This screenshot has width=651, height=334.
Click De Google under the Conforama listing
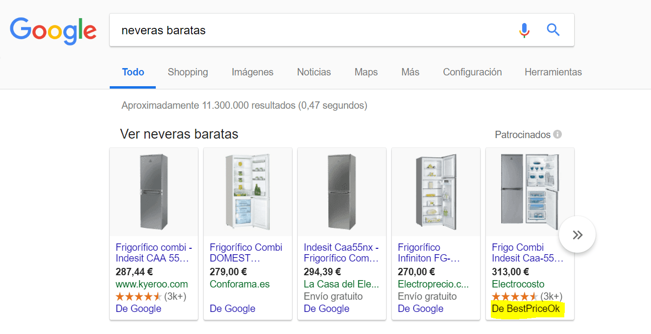coord(232,309)
